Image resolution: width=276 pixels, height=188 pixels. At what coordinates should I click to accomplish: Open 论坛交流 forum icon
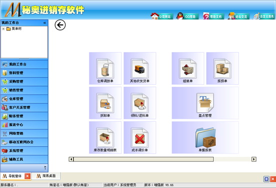[x=238, y=16]
